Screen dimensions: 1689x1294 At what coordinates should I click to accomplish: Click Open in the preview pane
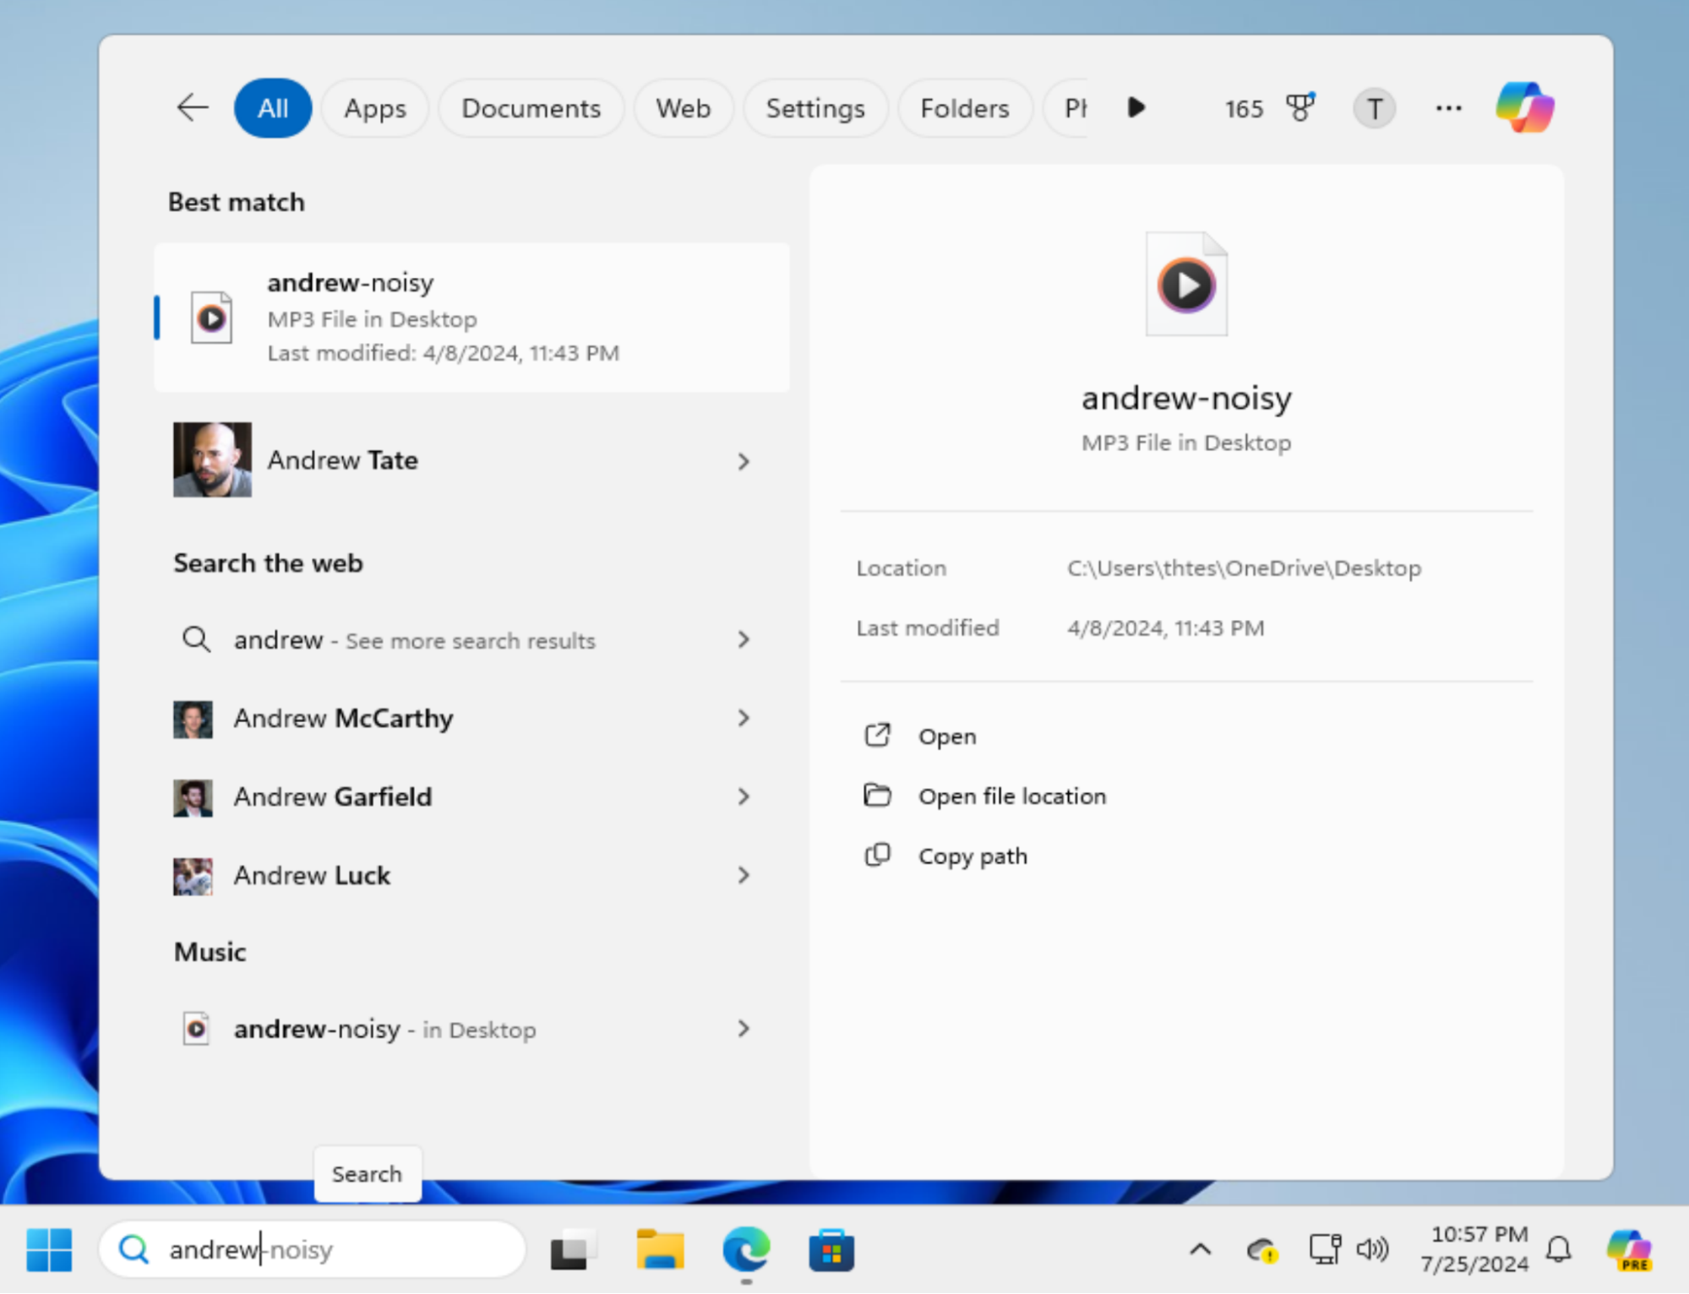tap(946, 737)
